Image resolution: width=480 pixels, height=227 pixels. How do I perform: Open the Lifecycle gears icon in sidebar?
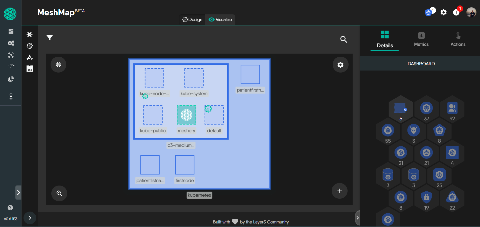(x=11, y=43)
